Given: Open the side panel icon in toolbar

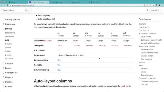Looking at the screenshot, I should (x=157, y=5).
